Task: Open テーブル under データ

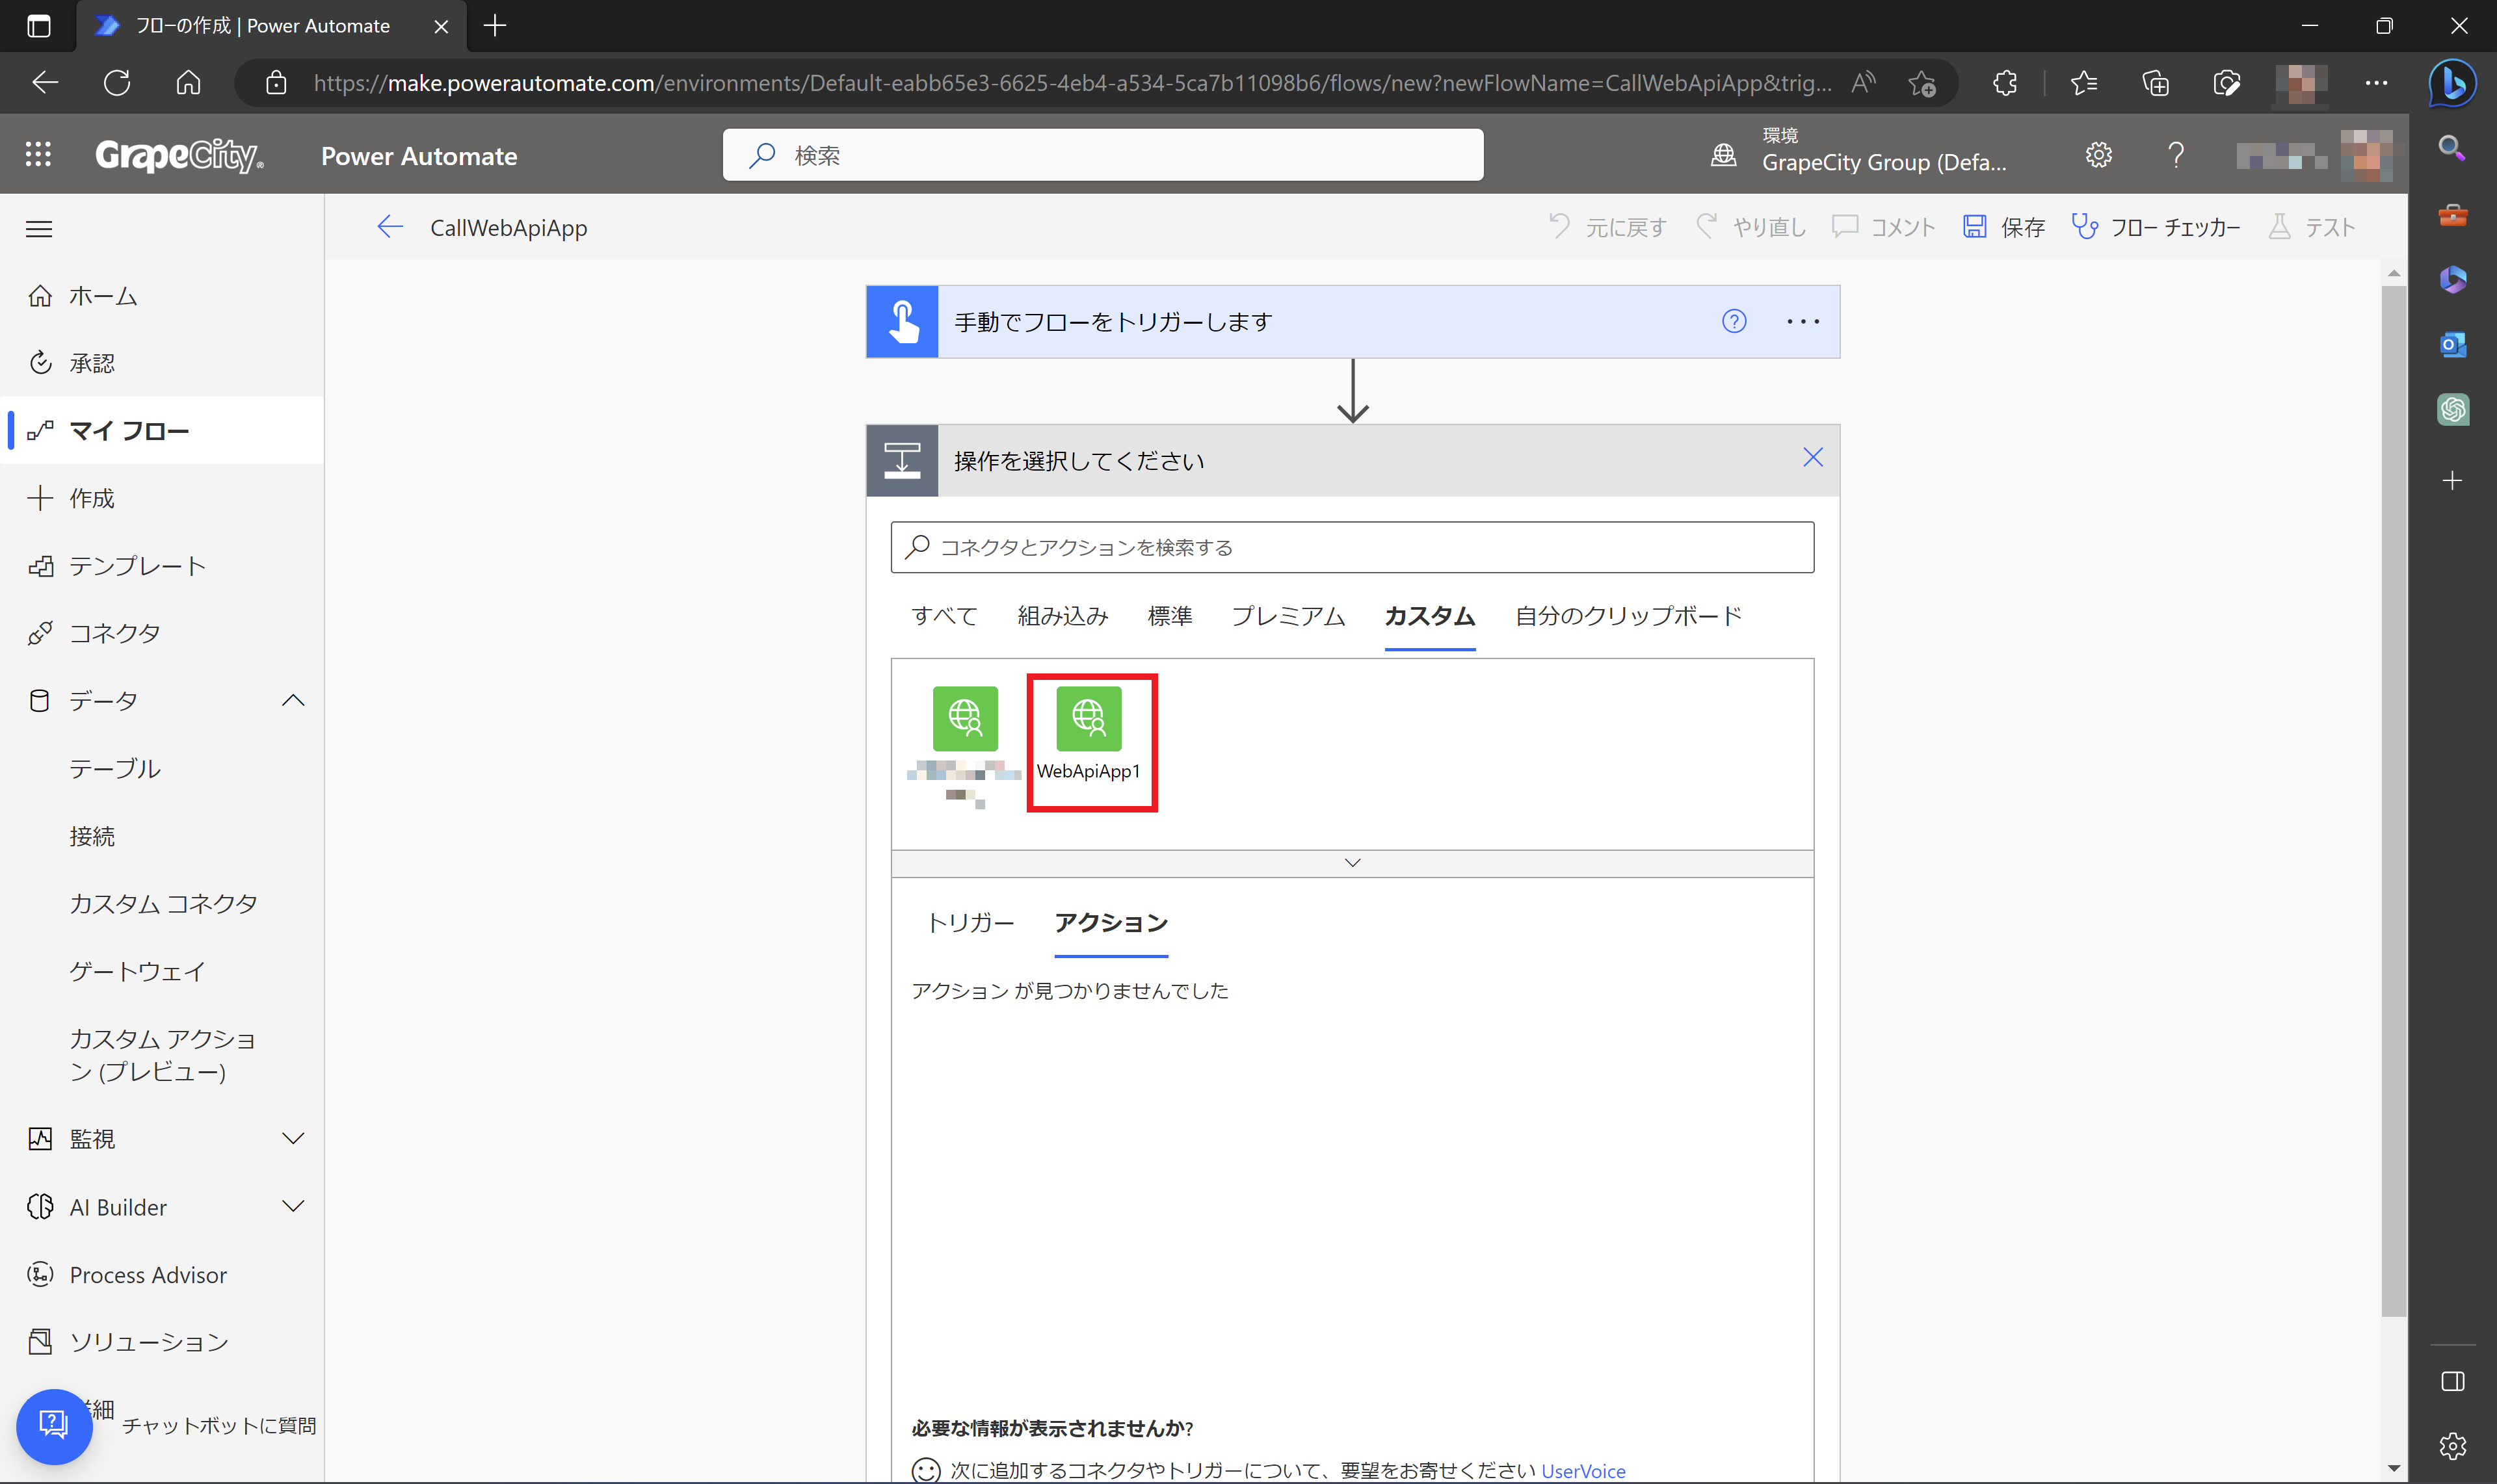Action: (x=115, y=768)
